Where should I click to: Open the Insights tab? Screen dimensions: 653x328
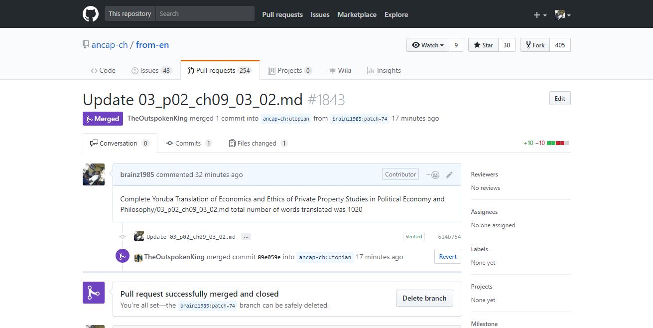pos(384,70)
